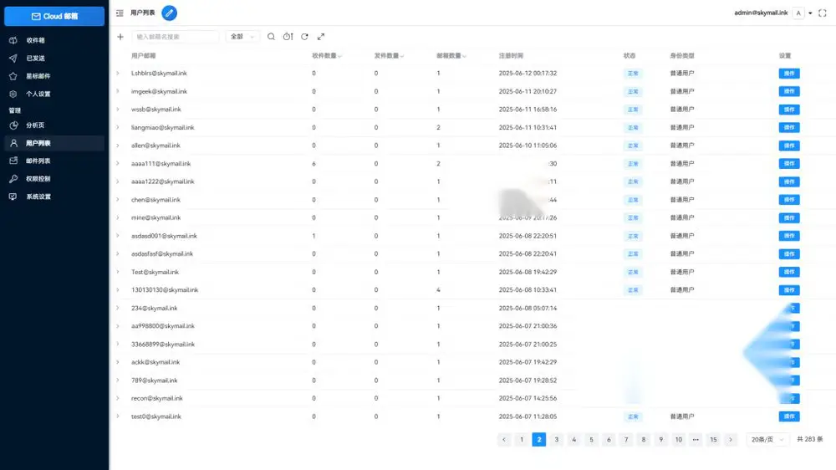836x470 pixels.
Task: Click the avatar A icon
Action: click(x=798, y=13)
